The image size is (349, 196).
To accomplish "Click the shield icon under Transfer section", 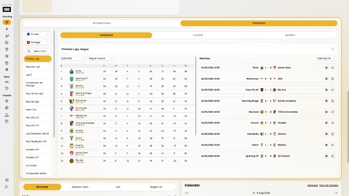I will 7,101.
